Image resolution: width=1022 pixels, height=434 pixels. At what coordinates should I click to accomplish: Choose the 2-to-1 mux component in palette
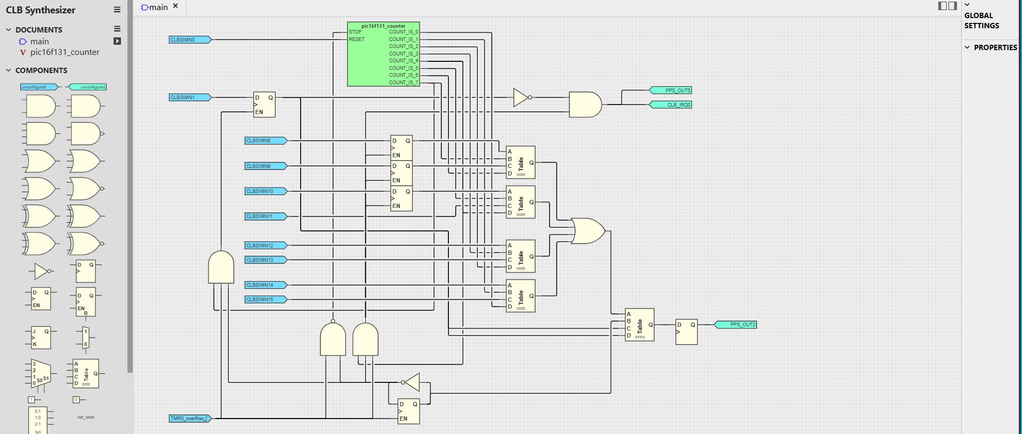85,338
